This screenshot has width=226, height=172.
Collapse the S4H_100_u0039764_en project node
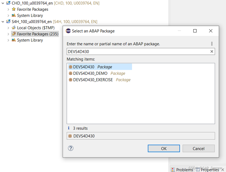3,22
